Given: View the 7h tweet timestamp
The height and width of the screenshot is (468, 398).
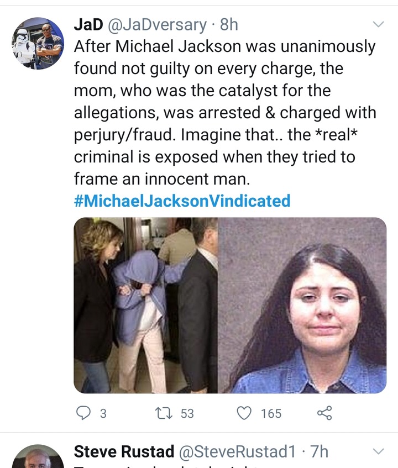Looking at the screenshot, I should pyautogui.click(x=320, y=451).
